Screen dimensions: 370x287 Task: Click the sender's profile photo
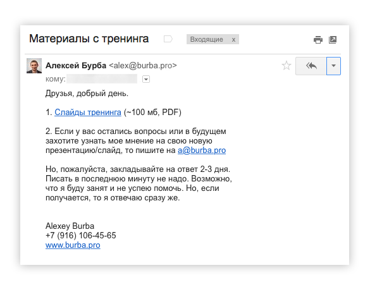(34, 66)
